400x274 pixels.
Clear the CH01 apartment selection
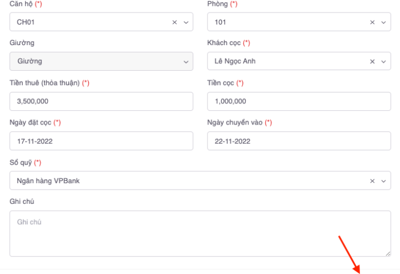click(175, 22)
